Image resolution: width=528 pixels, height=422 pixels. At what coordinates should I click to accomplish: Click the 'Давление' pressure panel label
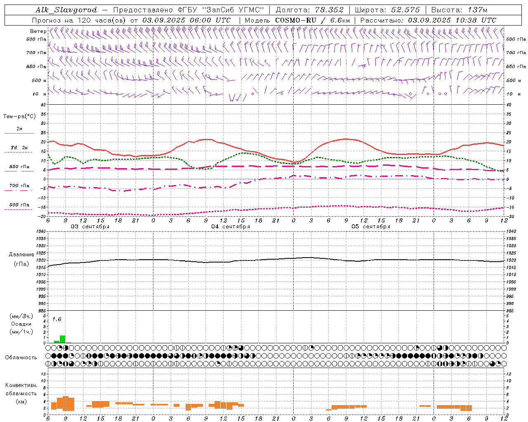21,255
